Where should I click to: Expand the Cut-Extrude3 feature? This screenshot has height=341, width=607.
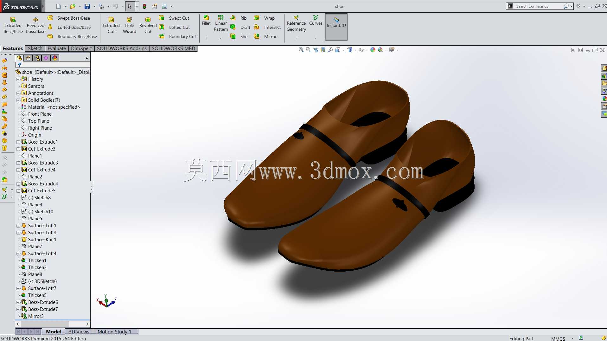[x=18, y=149]
